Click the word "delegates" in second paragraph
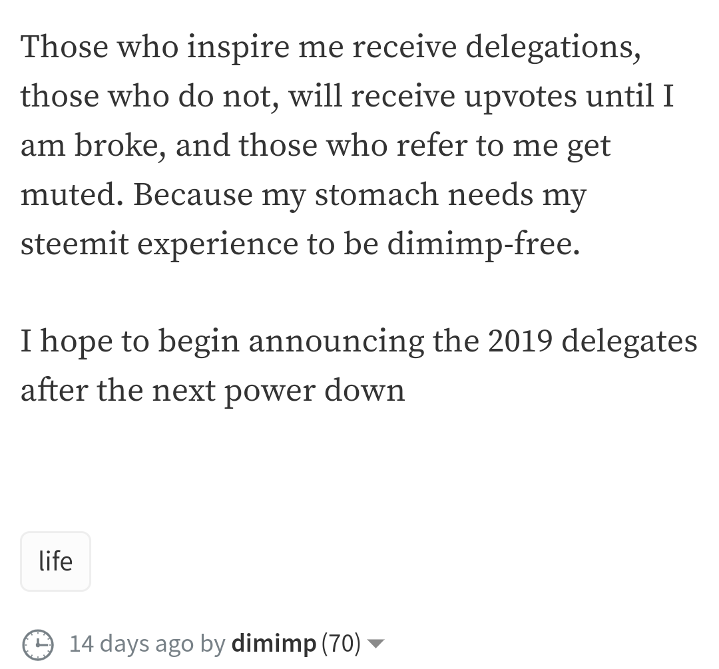This screenshot has height=669, width=719. click(630, 341)
